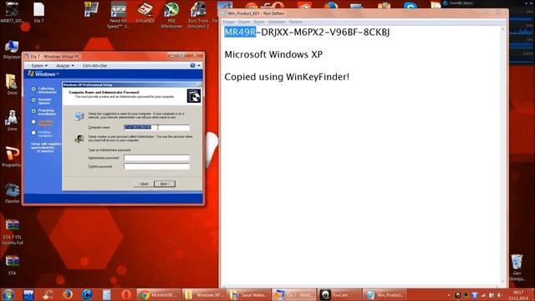Click the volume icon in system tray
The image size is (535, 301).
point(500,295)
